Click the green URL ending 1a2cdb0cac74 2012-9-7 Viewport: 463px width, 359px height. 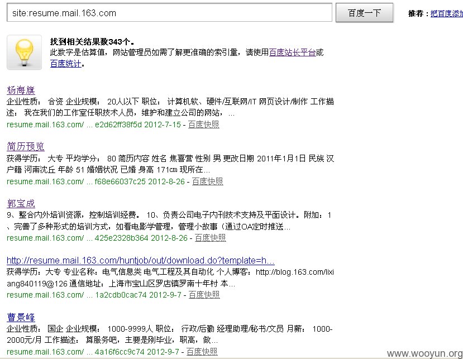(94, 295)
